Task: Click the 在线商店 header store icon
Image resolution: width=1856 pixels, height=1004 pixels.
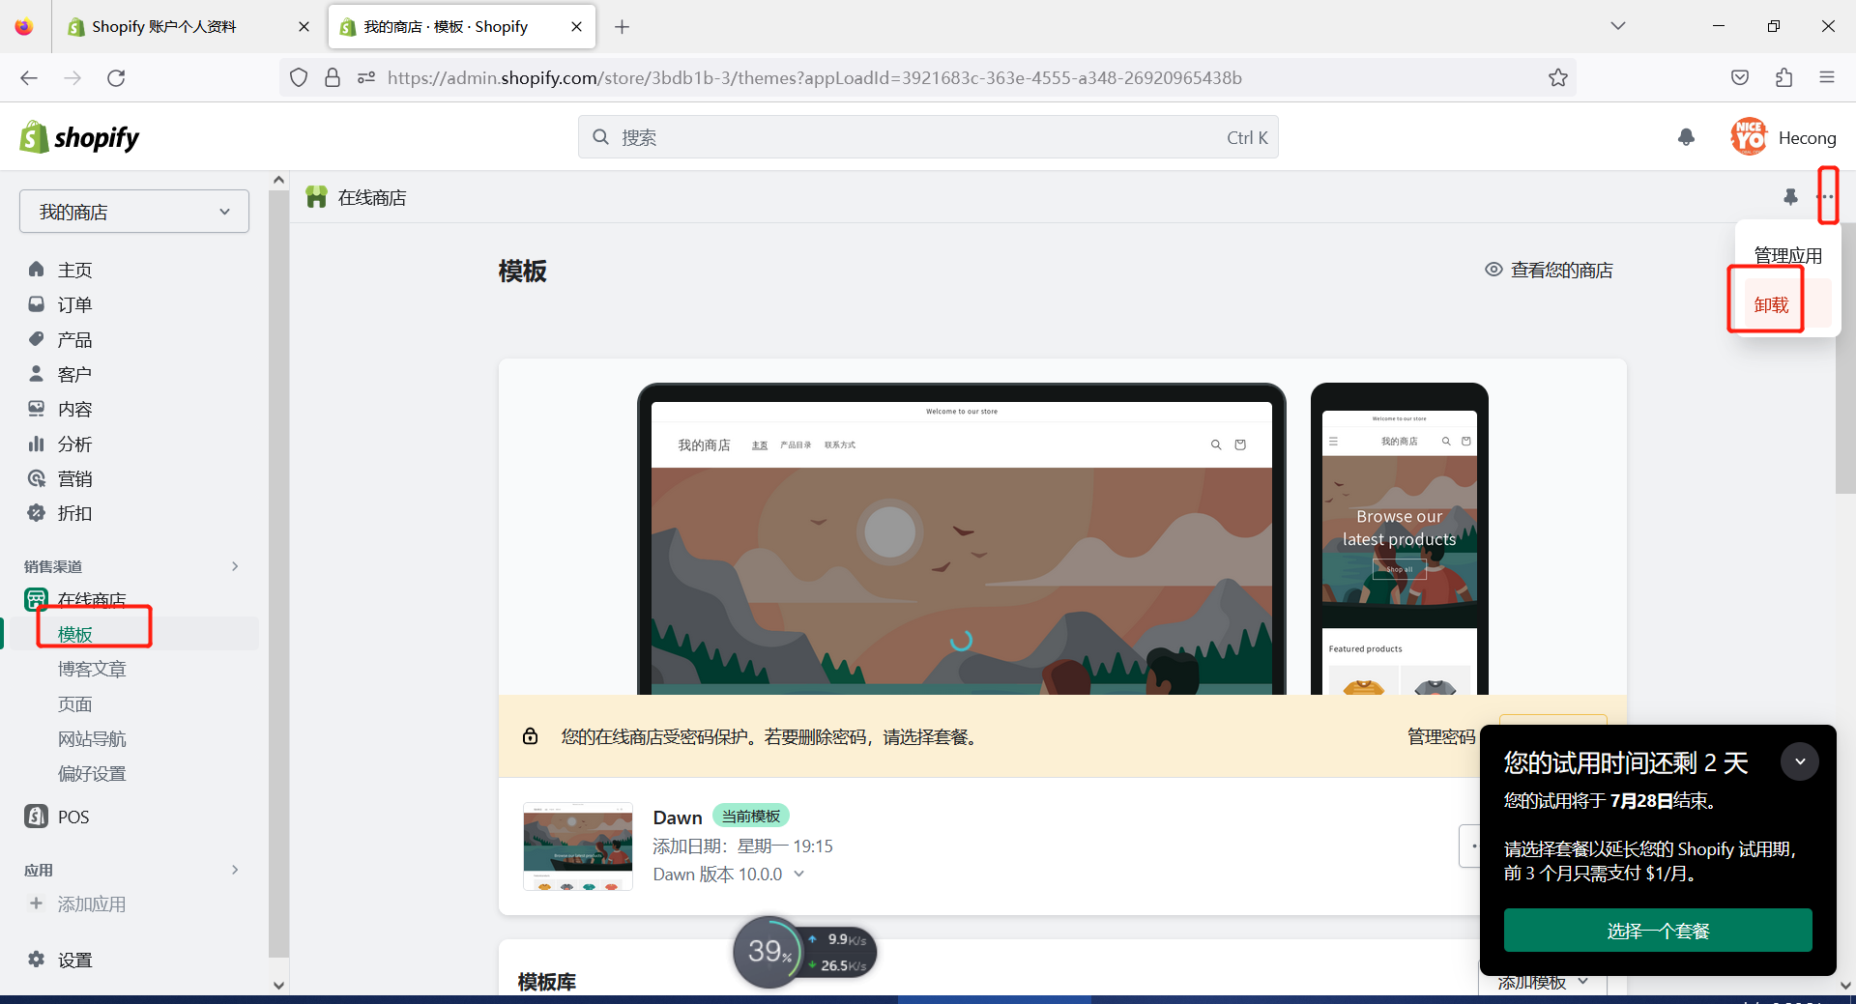Action: 316,197
